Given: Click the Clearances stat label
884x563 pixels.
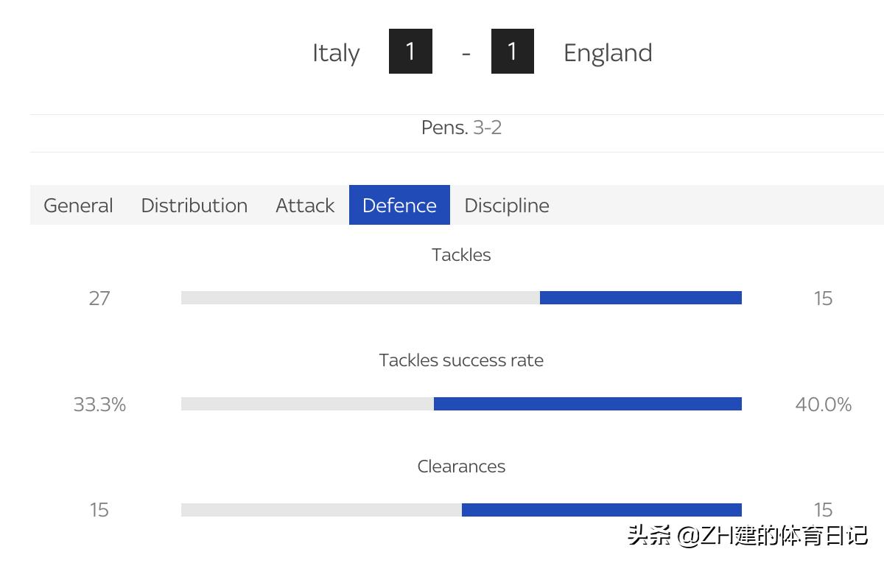Looking at the screenshot, I should 461,466.
